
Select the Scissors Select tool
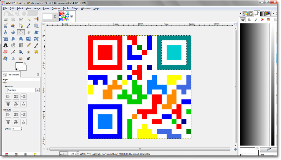click(x=5, y=26)
